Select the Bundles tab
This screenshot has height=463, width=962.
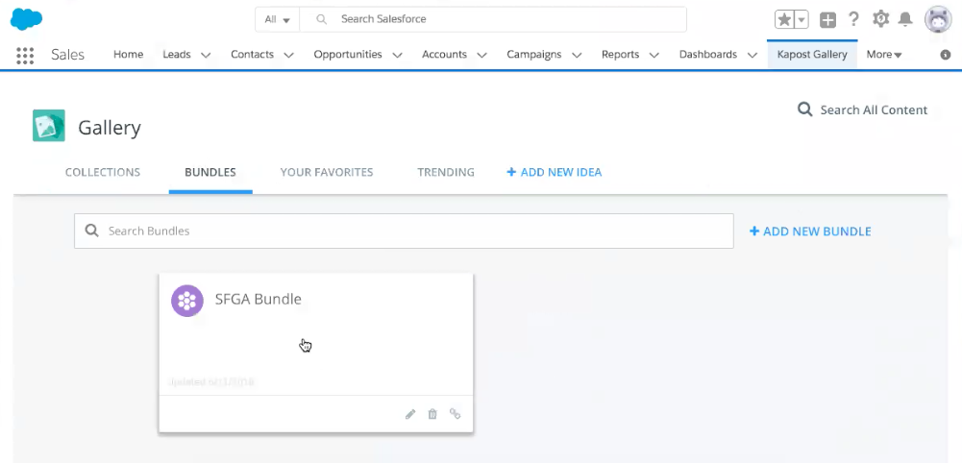(x=210, y=172)
